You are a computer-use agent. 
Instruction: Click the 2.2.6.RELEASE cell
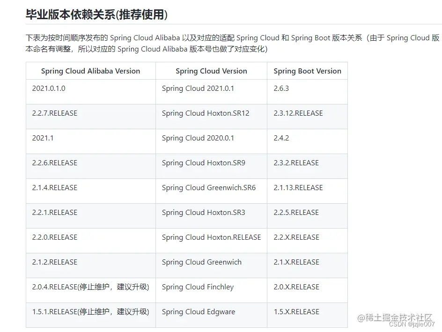(91, 166)
